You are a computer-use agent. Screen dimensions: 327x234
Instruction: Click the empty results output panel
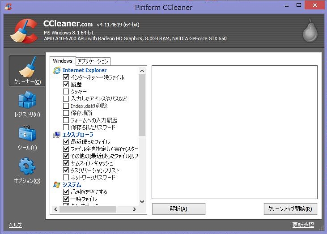click(234, 132)
